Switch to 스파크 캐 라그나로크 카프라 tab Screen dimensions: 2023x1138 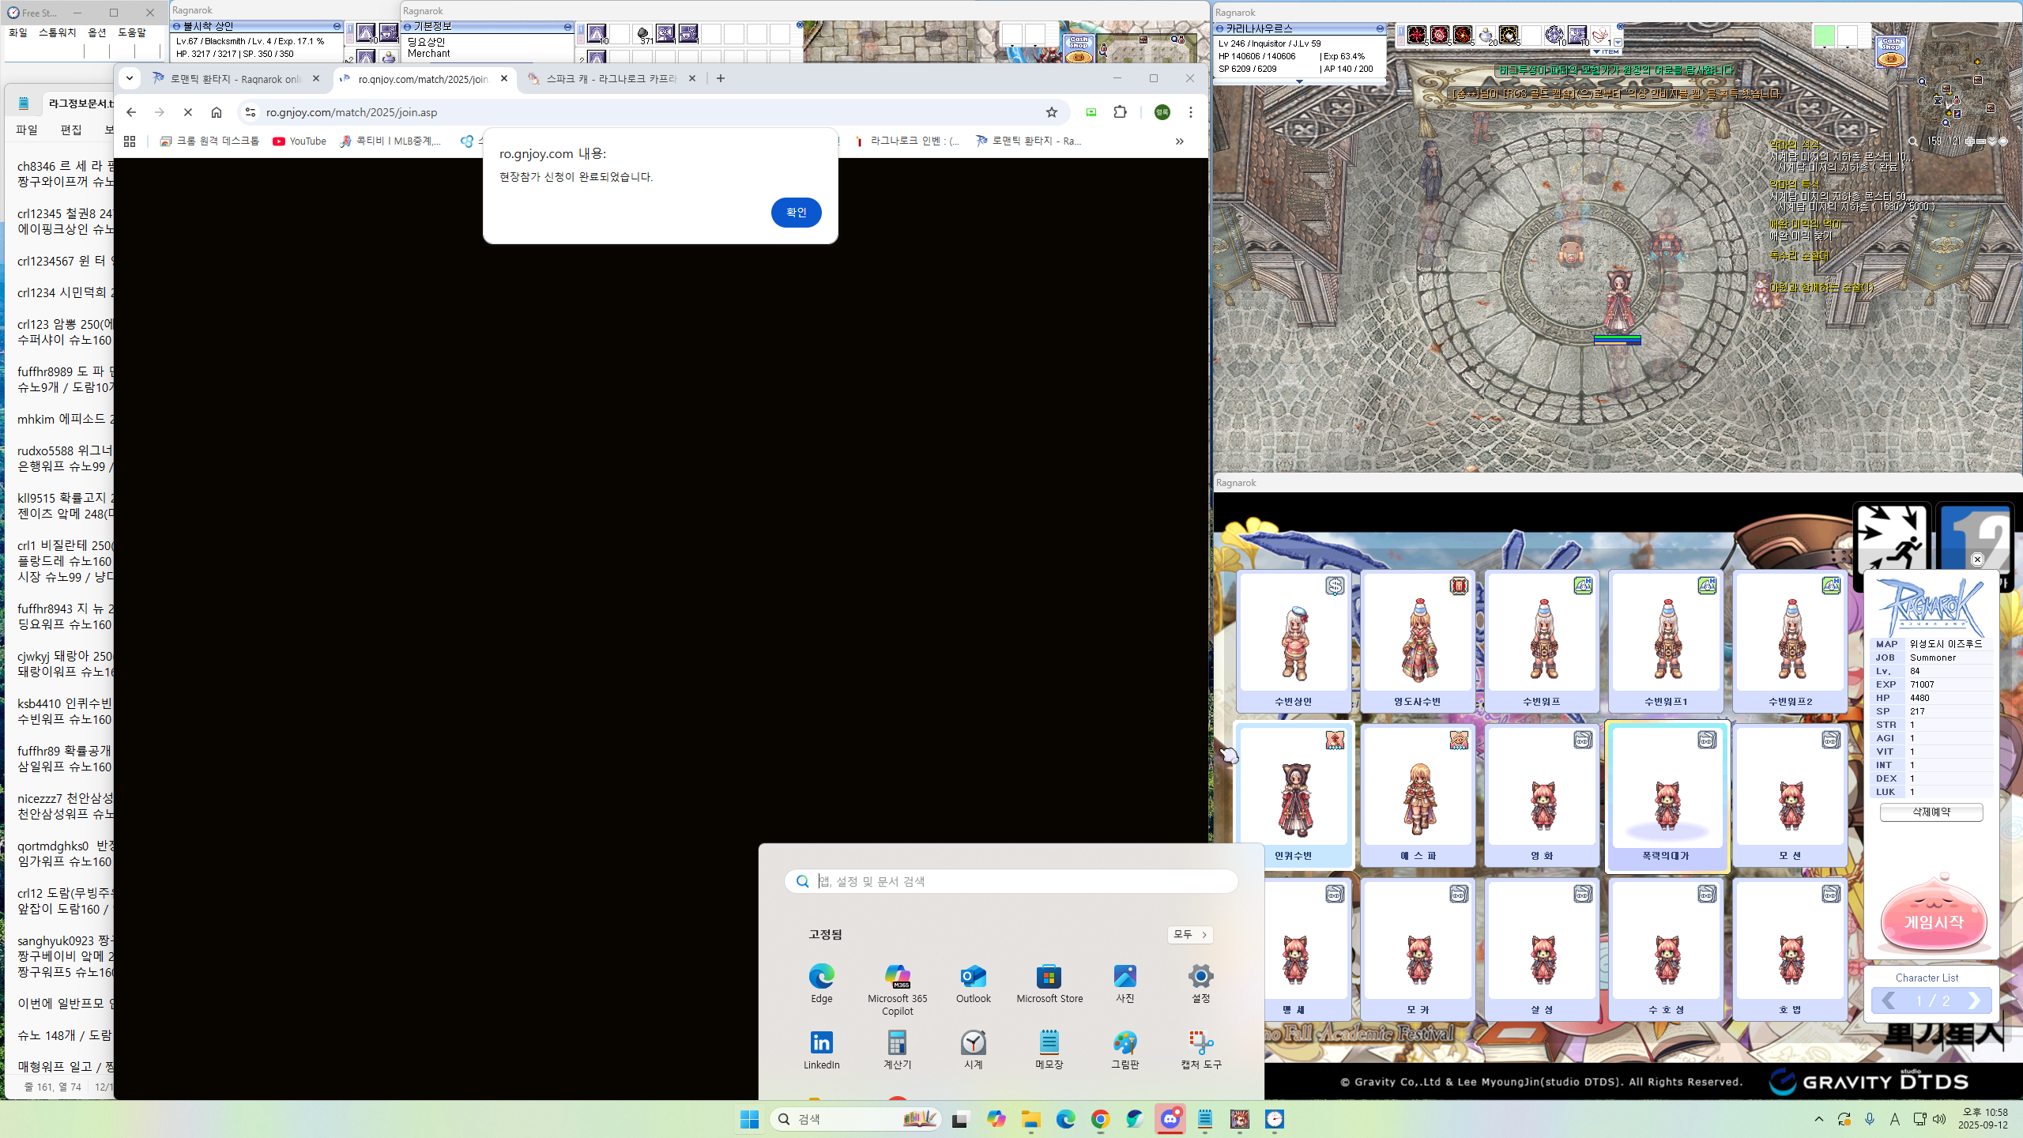tap(610, 78)
